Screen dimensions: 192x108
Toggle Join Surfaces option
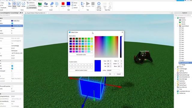click(x=31, y=7)
